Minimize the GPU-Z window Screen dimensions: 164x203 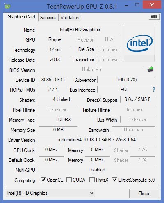pyautogui.click(x=127, y=6)
